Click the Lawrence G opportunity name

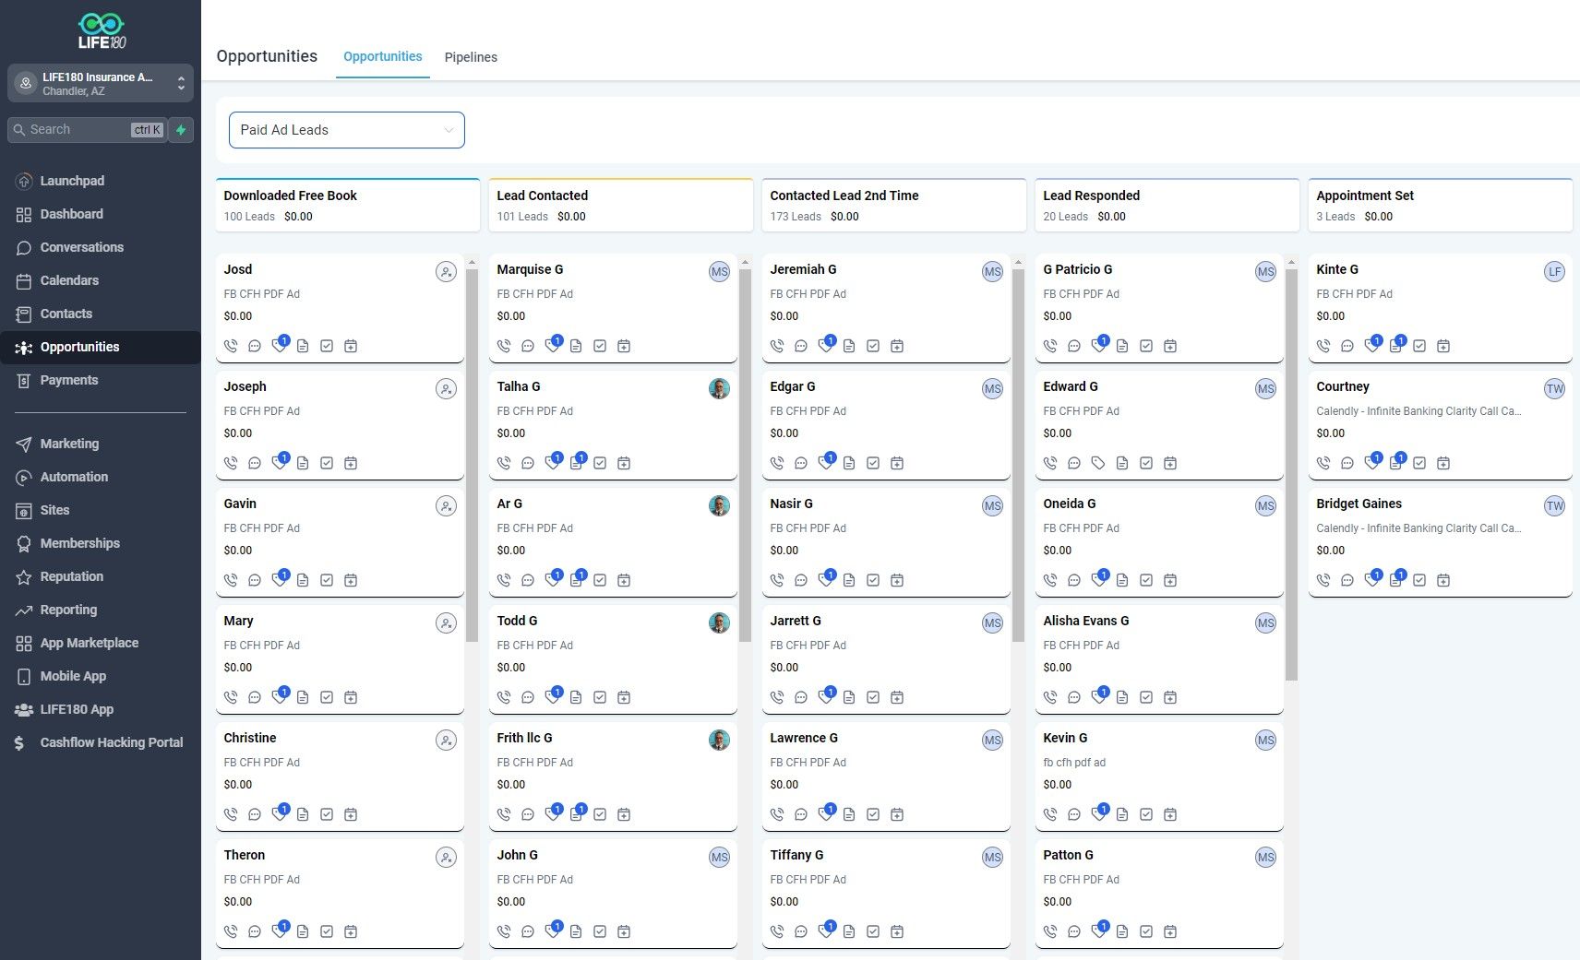(x=804, y=738)
